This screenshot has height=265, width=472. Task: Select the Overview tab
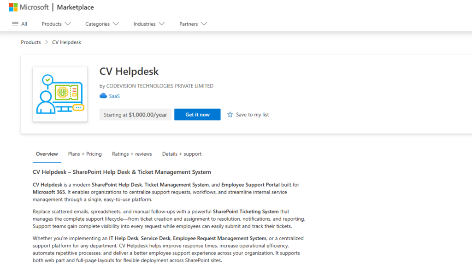pyautogui.click(x=47, y=154)
